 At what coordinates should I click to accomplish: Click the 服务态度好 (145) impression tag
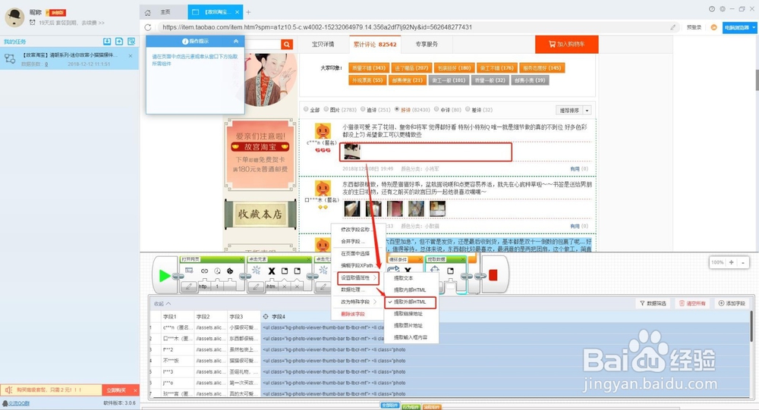(x=542, y=68)
